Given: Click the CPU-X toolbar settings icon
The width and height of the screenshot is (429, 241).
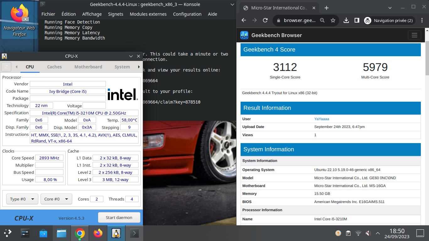Looking at the screenshot, I should [x=6, y=67].
